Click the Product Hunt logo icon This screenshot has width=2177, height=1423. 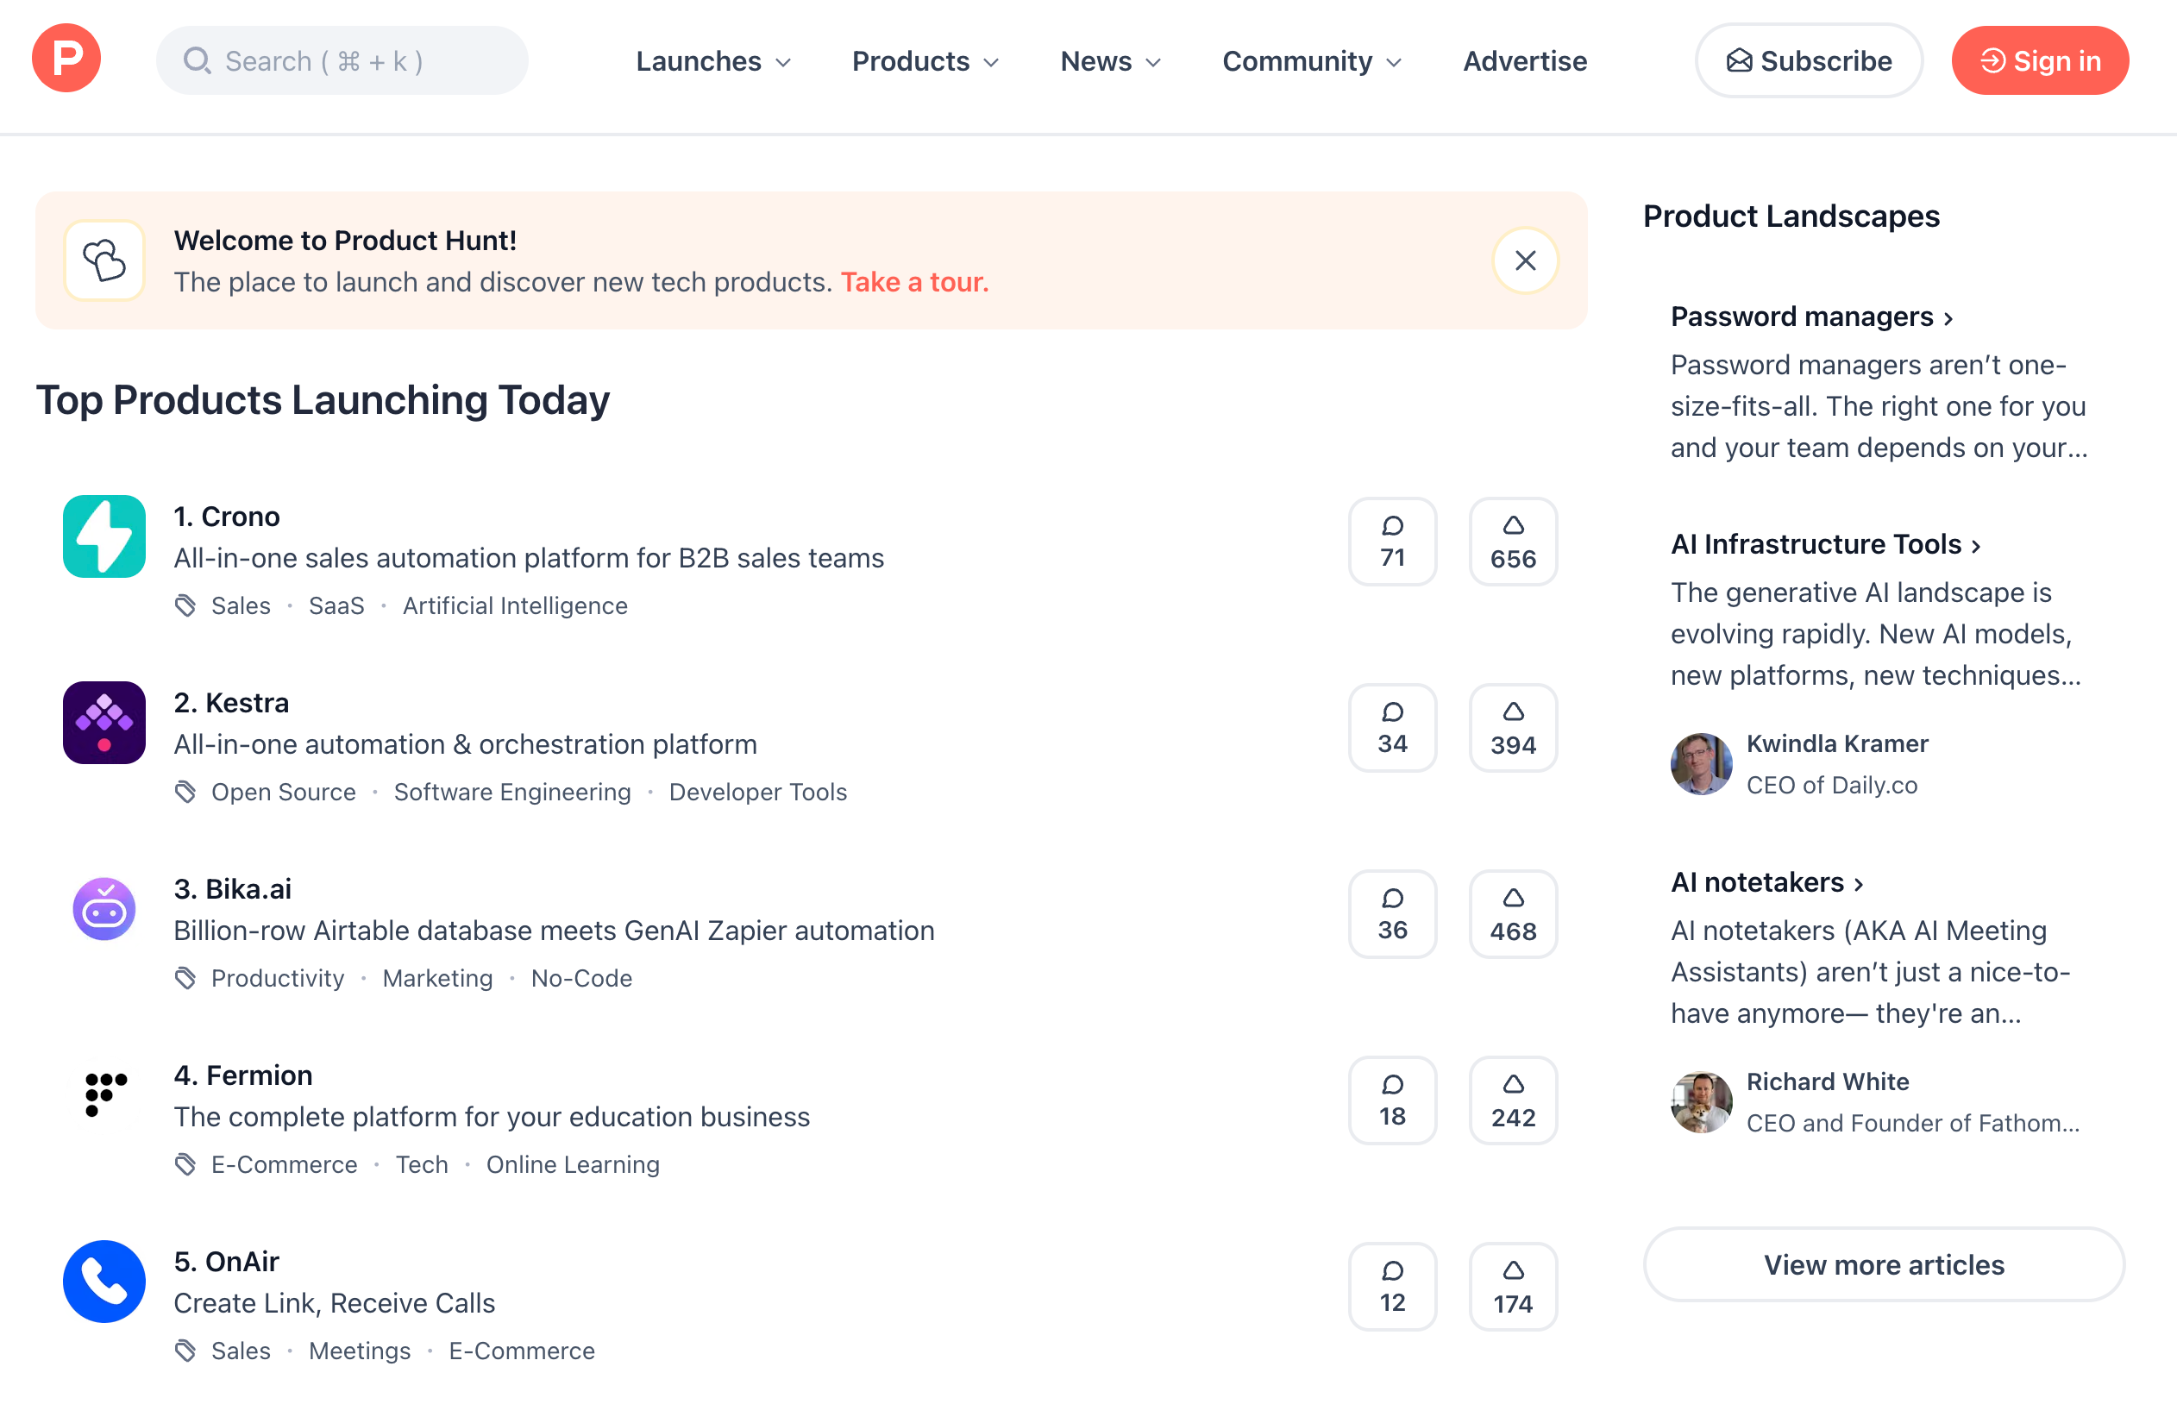(66, 60)
